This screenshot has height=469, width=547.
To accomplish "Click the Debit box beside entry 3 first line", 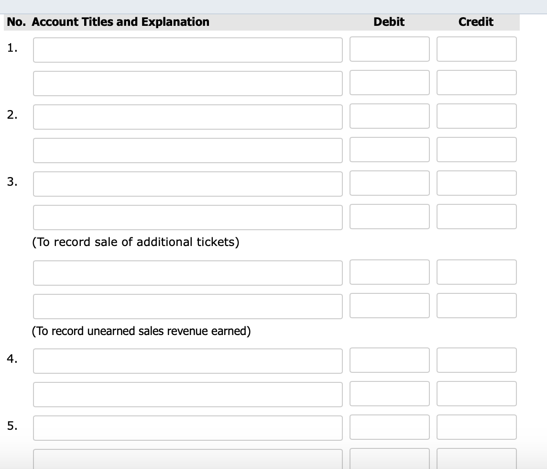I will point(389,183).
